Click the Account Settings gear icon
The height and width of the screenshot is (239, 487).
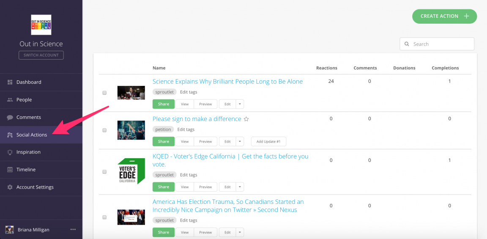pos(10,187)
